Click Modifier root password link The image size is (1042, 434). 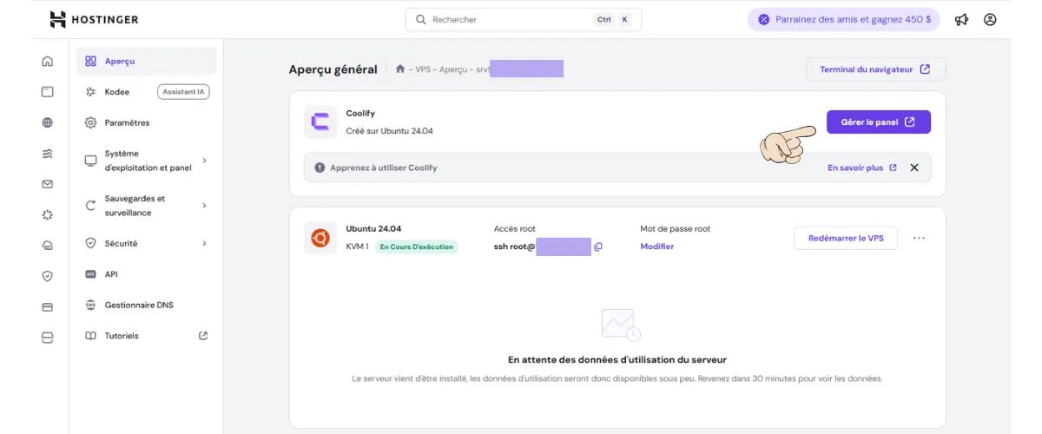point(657,247)
